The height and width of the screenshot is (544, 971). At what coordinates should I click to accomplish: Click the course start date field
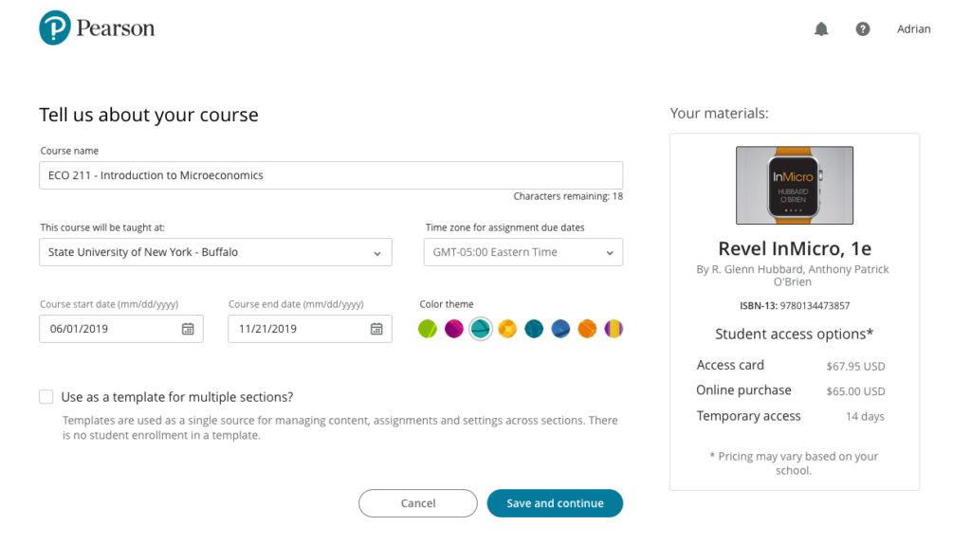click(121, 329)
